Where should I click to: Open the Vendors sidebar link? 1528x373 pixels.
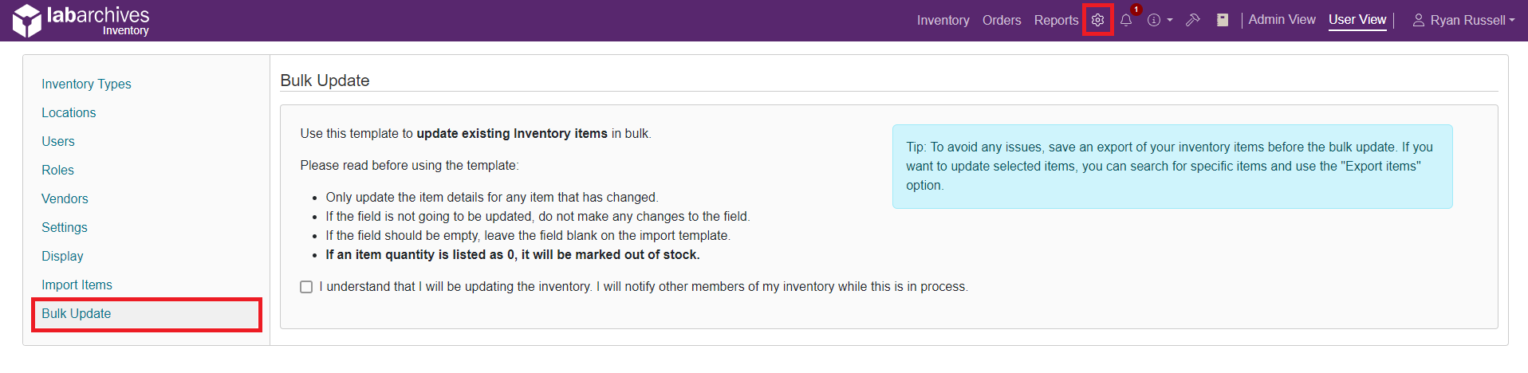tap(65, 199)
